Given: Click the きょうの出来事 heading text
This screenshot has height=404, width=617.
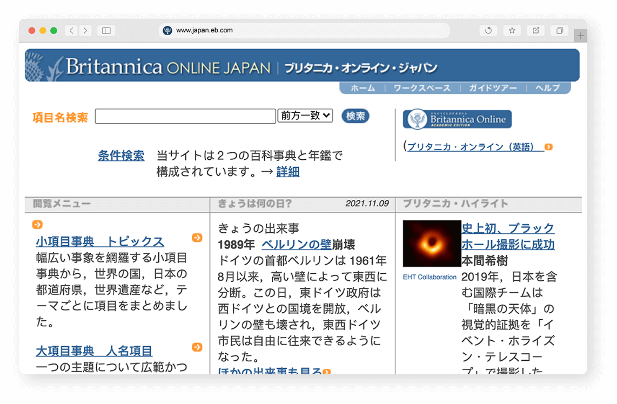Looking at the screenshot, I should [x=259, y=228].
